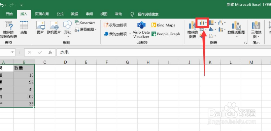271x131 pixels.
Task: Click the cell with value 35
Action: tap(24, 103)
